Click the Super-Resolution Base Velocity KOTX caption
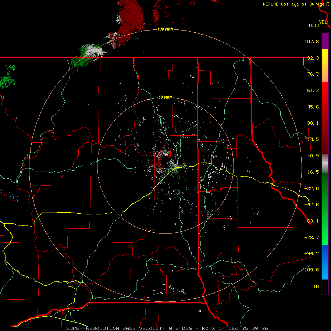This screenshot has height=331, width=331. coord(167,328)
